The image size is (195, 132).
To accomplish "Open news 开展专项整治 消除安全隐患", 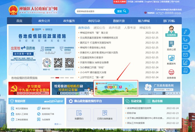I will coord(94,62).
